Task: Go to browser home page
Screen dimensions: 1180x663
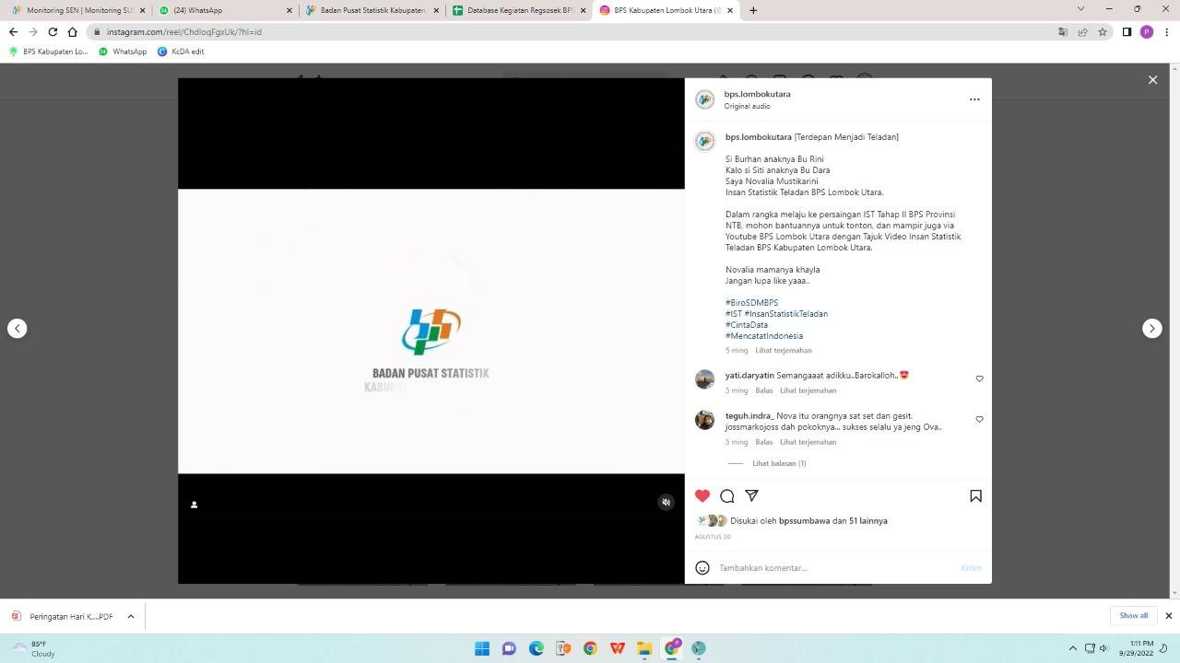Action: 72,31
